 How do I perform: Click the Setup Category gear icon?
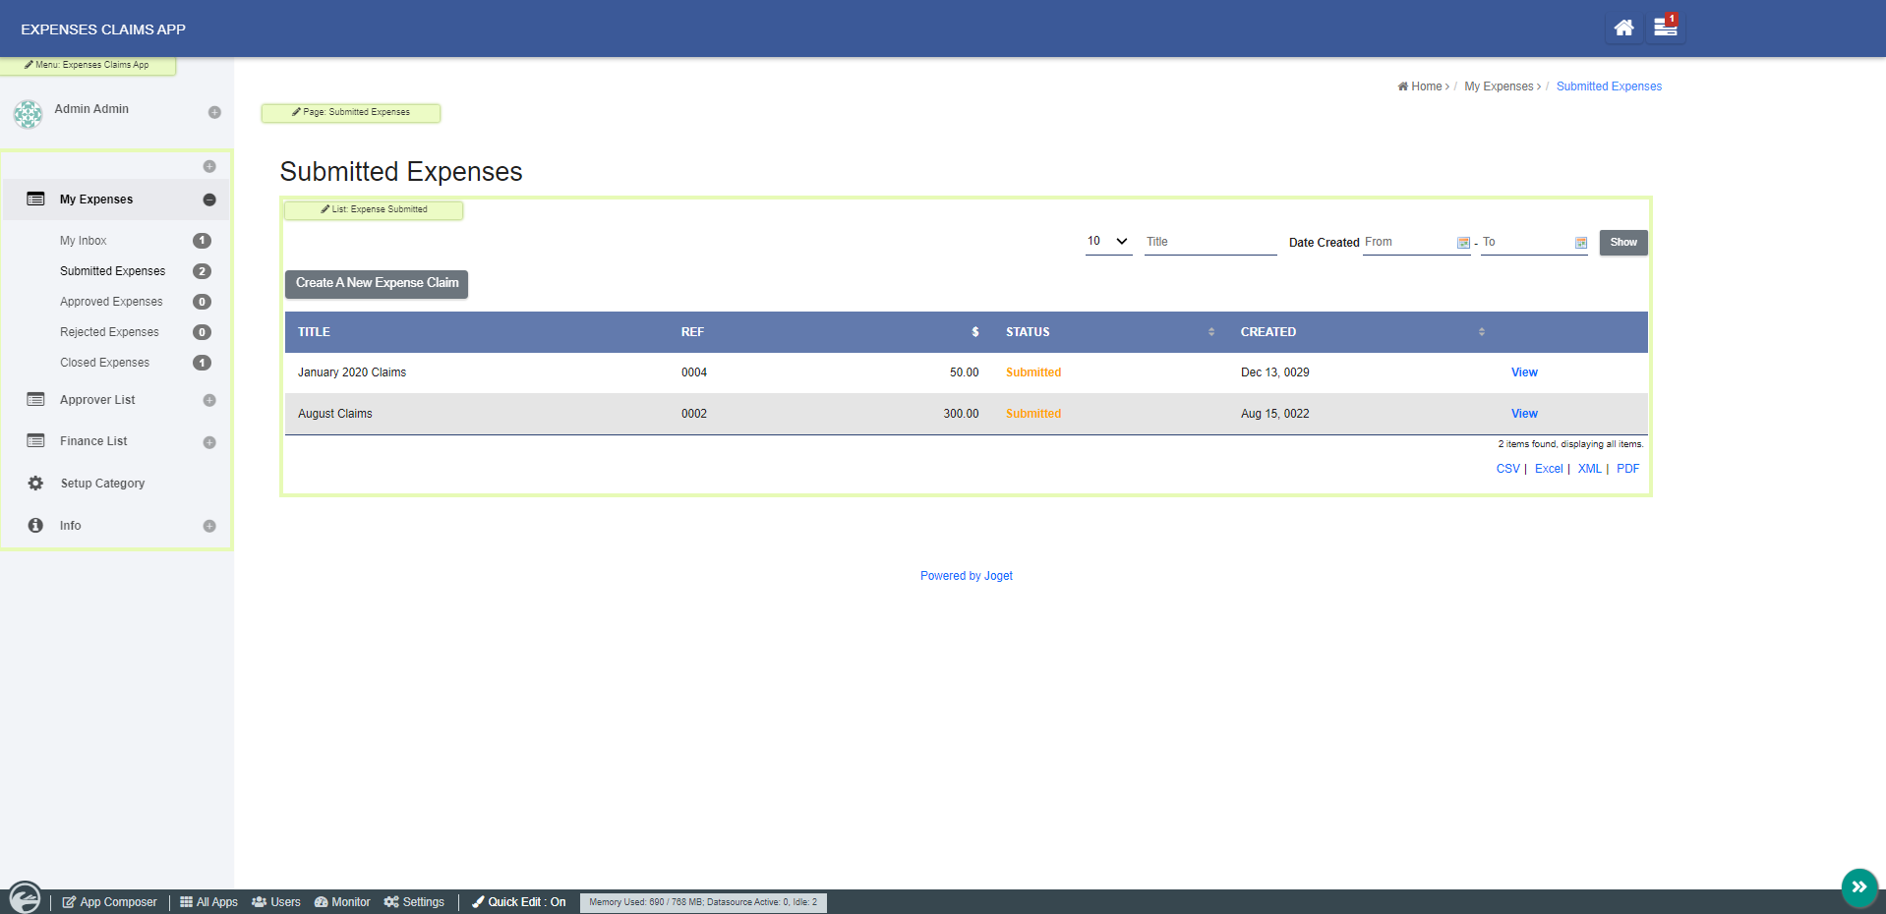pyautogui.click(x=35, y=483)
